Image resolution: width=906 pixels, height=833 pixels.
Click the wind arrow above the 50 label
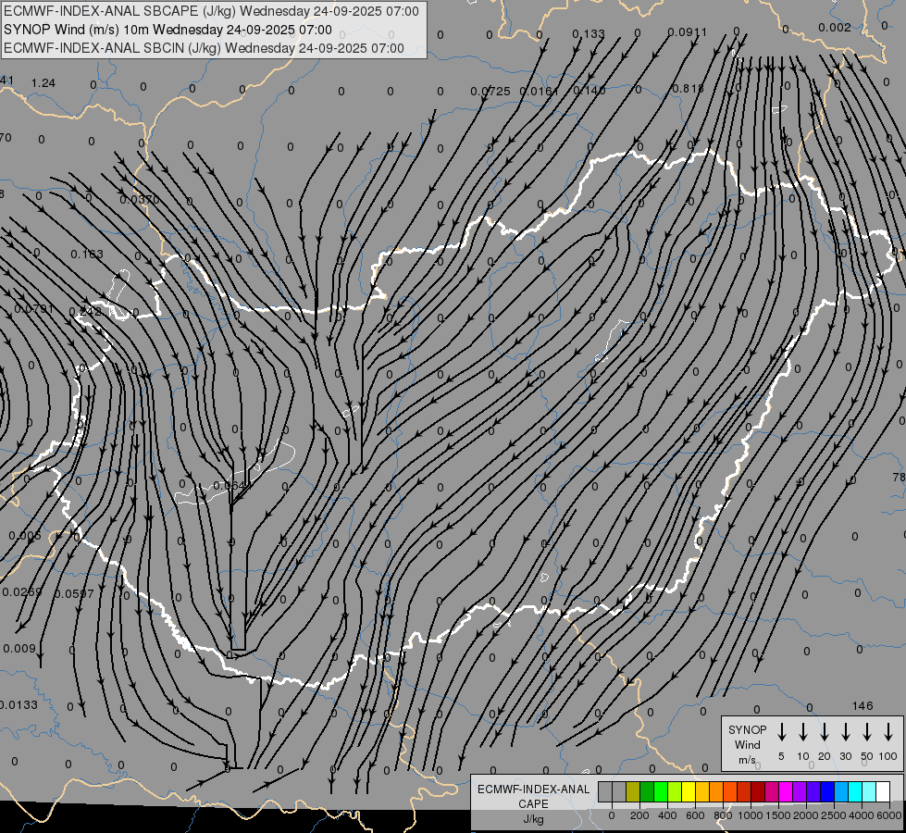pyautogui.click(x=867, y=732)
